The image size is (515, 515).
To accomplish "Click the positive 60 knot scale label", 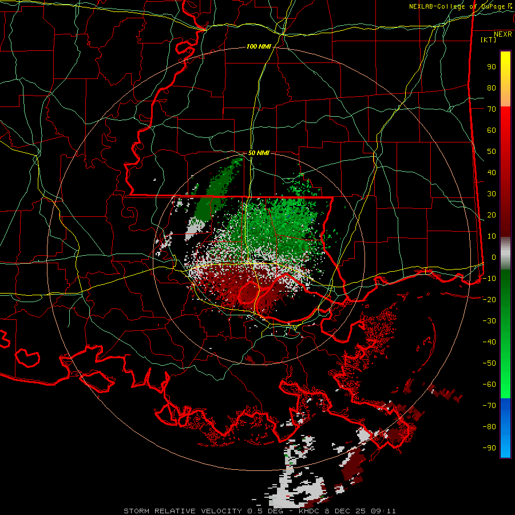I will pyautogui.click(x=492, y=130).
